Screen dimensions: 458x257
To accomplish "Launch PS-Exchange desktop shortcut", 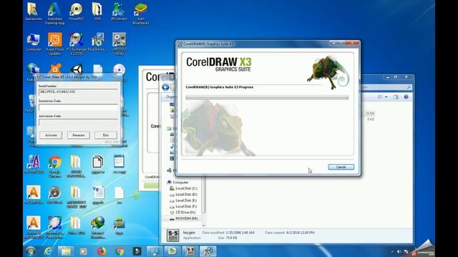I will [x=77, y=44].
